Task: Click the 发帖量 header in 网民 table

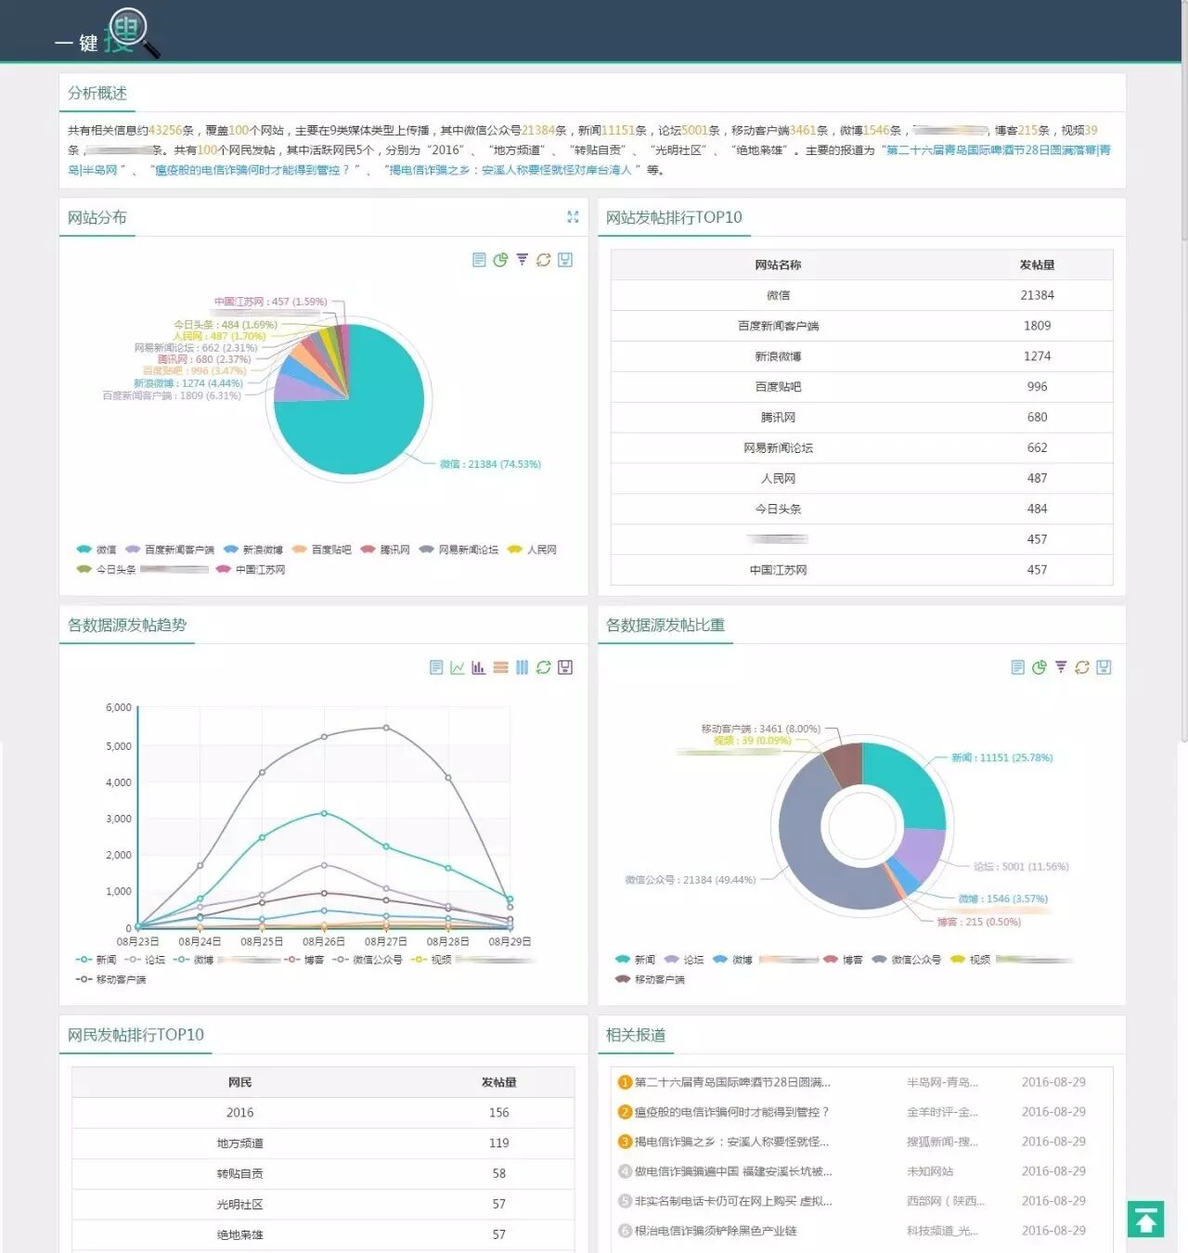Action: (498, 1082)
